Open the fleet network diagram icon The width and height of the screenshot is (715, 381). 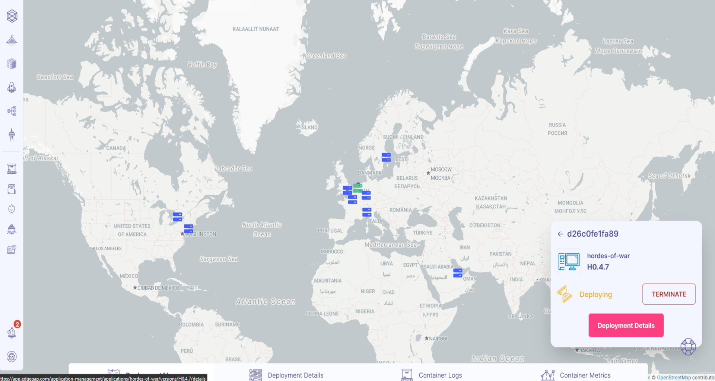(x=12, y=111)
